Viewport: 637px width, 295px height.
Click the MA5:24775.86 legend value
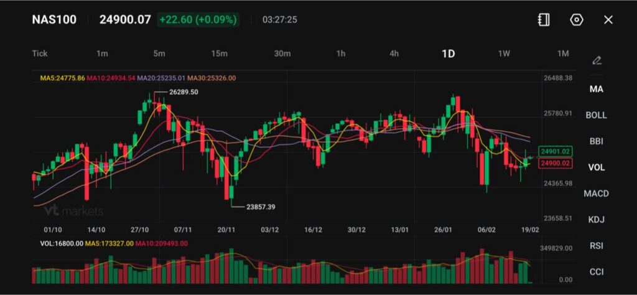click(63, 78)
